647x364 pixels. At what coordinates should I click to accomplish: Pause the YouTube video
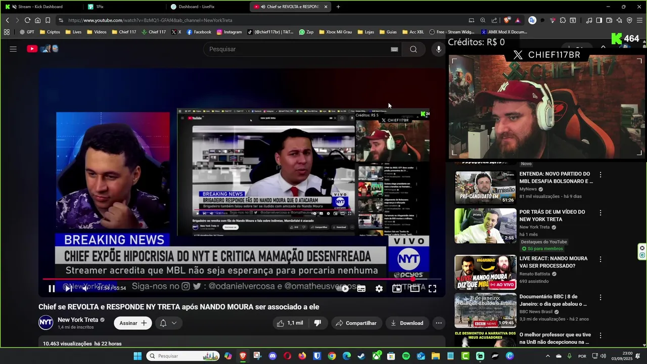[52, 289]
